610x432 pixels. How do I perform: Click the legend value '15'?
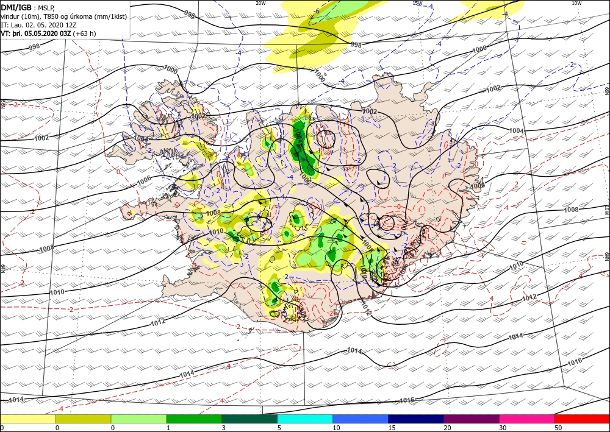point(392,428)
